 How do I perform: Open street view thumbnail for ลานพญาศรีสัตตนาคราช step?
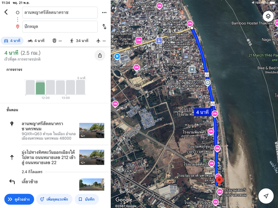click(92, 130)
